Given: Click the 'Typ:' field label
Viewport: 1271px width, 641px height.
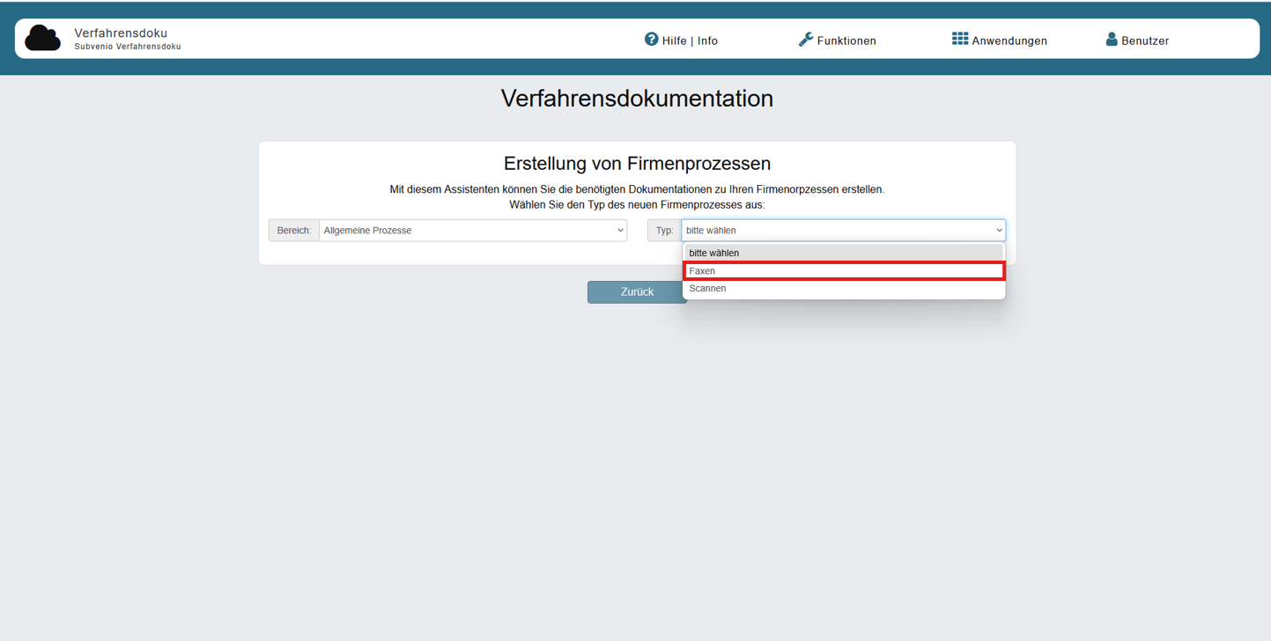Looking at the screenshot, I should 664,231.
